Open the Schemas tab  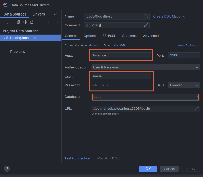129,36
